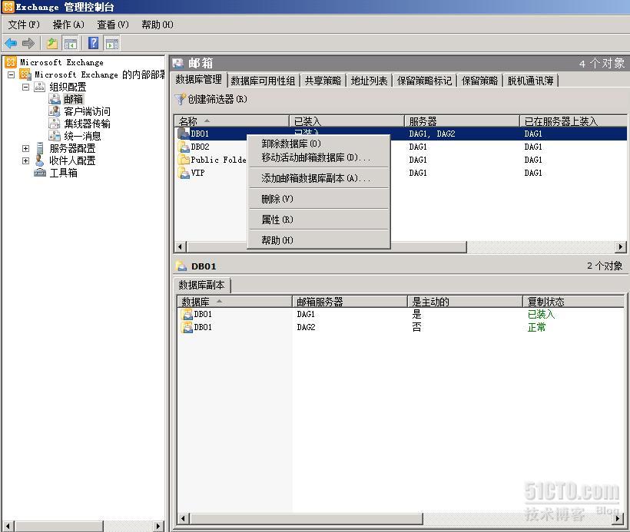This screenshot has width=630, height=532.
Task: Click the Exchange icon in the title bar
Action: (8, 6)
